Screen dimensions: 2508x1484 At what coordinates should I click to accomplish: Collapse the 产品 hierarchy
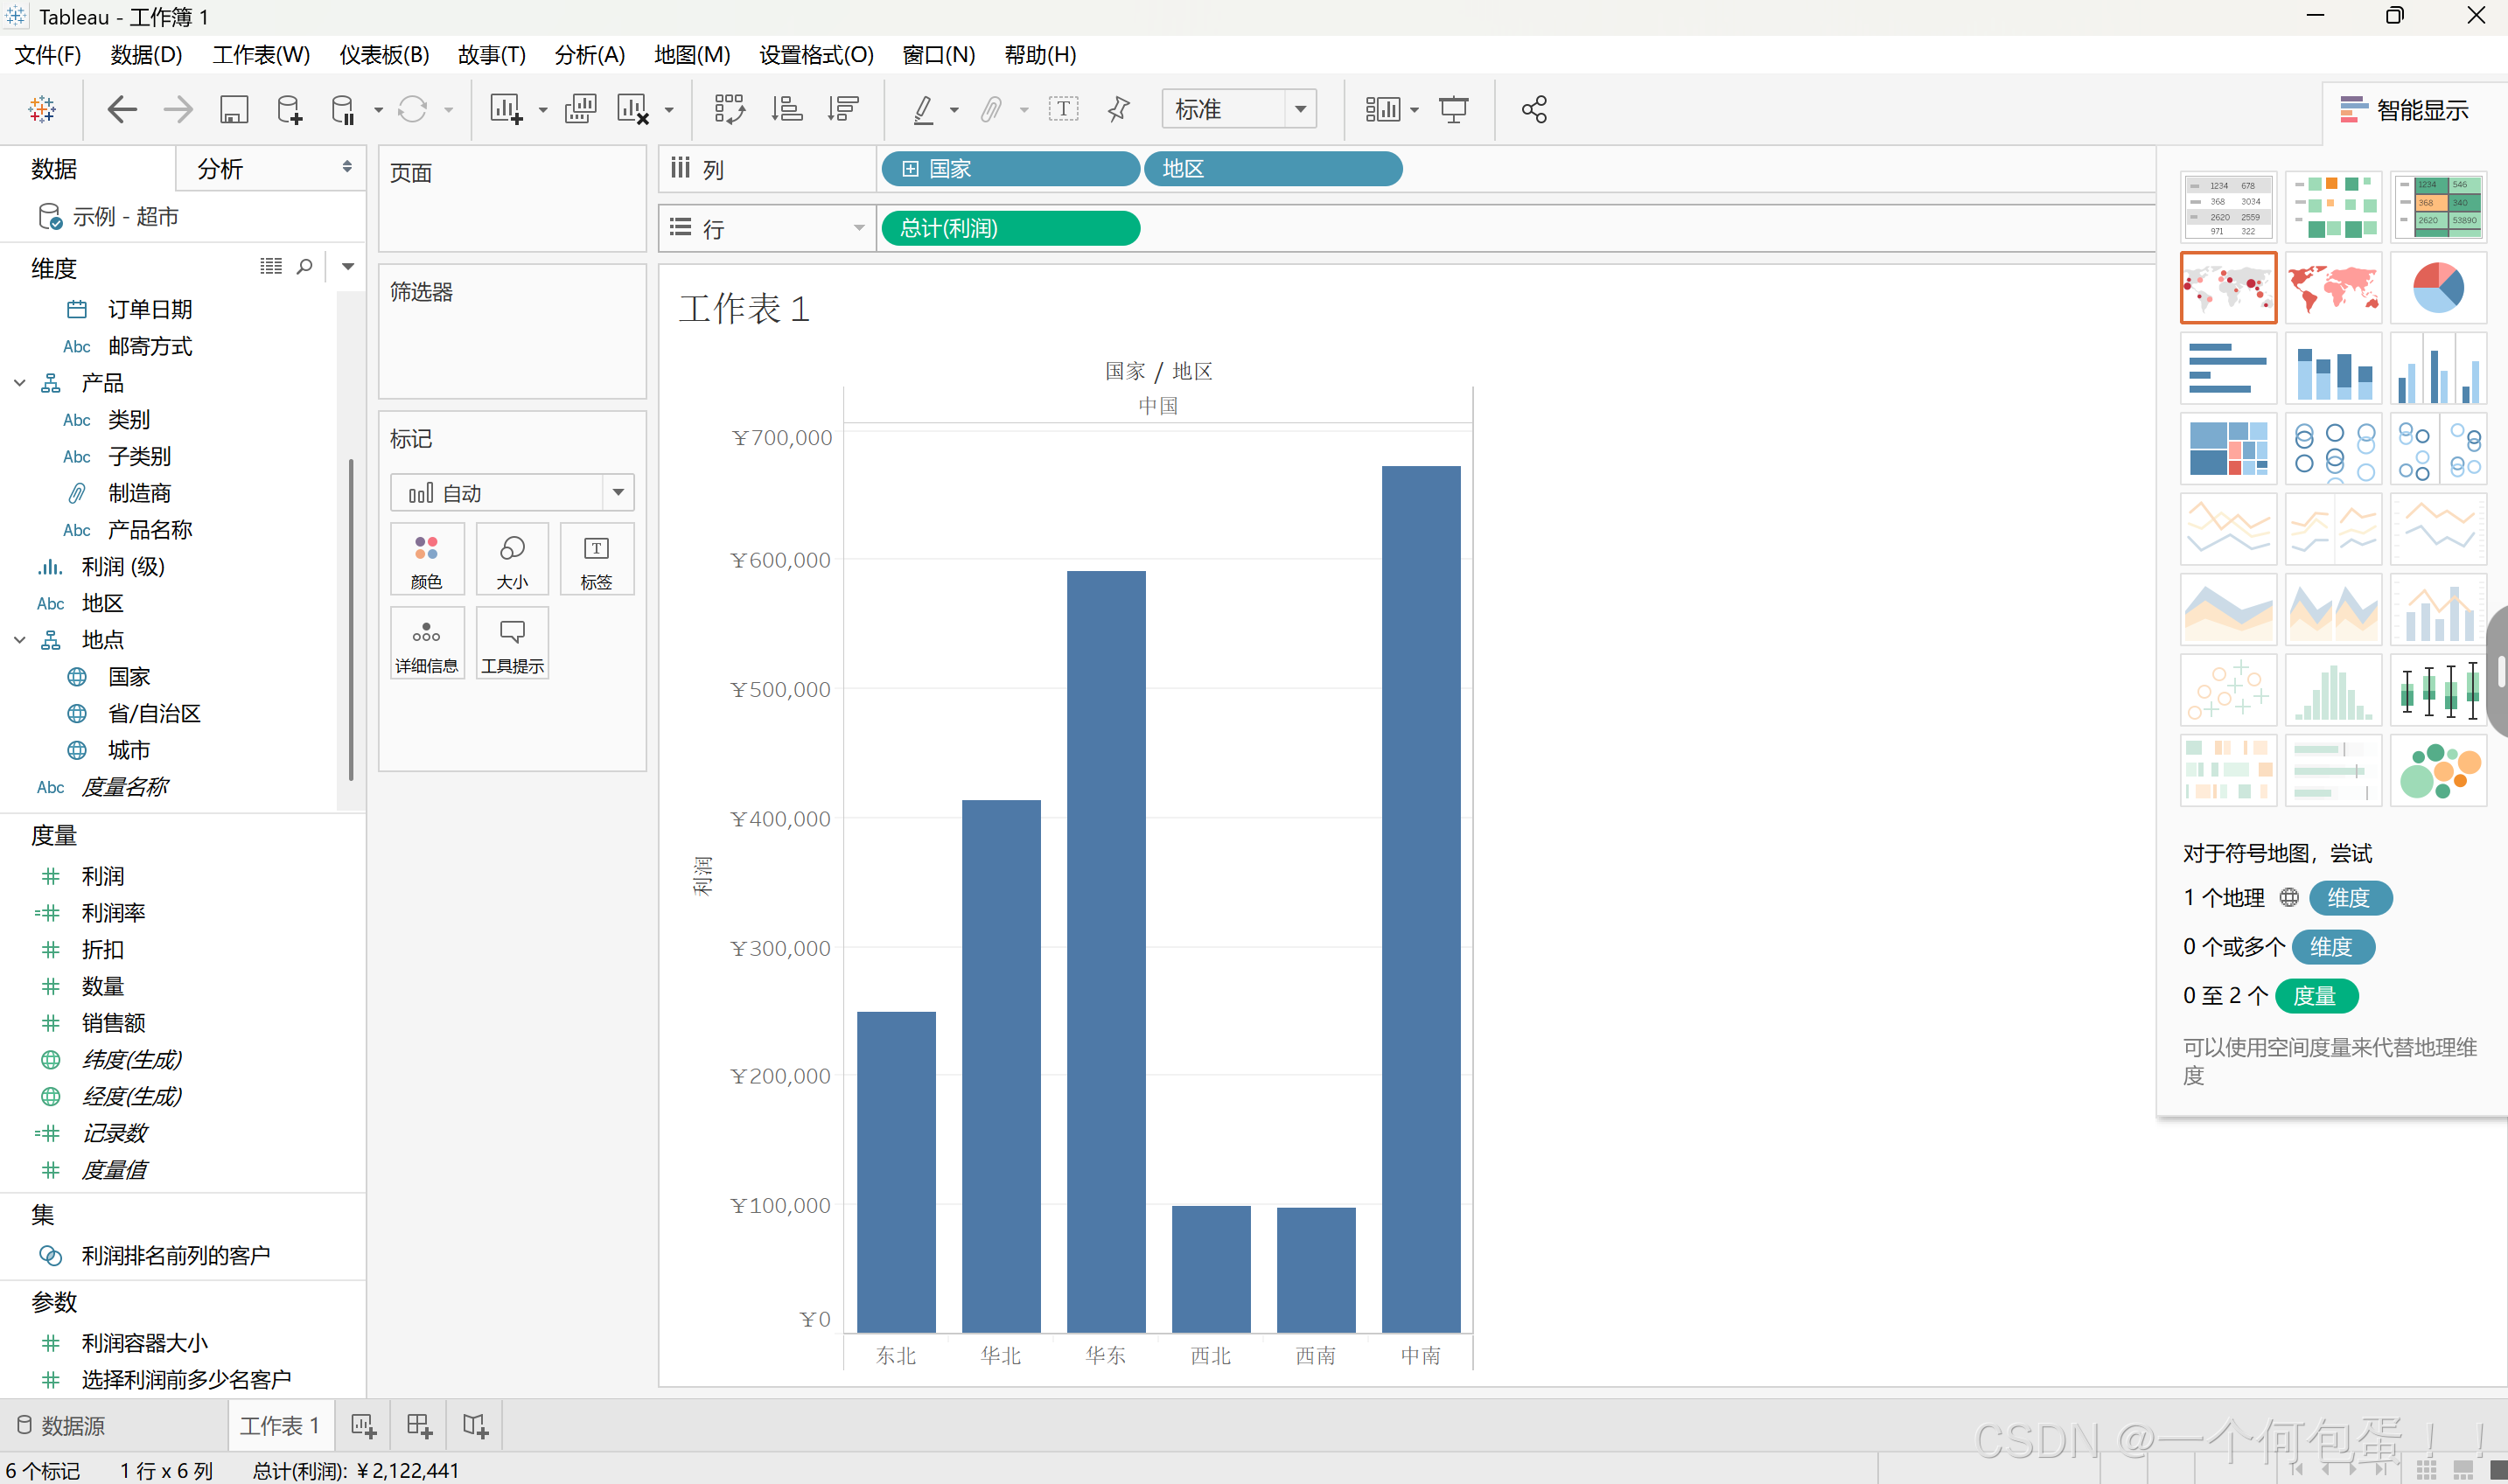pyautogui.click(x=19, y=383)
